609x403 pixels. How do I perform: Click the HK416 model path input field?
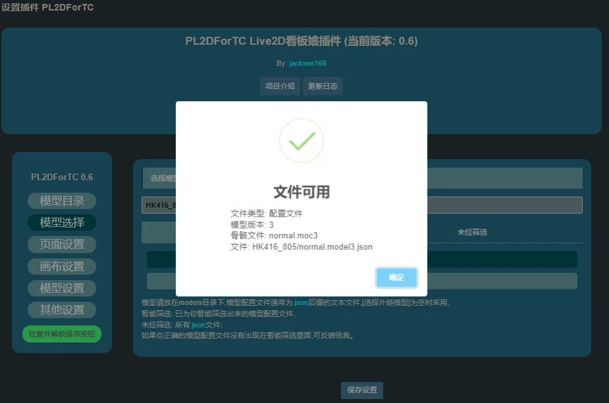[x=362, y=205]
